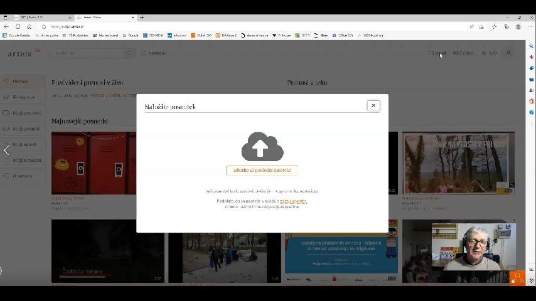Image resolution: width=536 pixels, height=301 pixels.
Task: Click the browser back button
Action: 6,26
